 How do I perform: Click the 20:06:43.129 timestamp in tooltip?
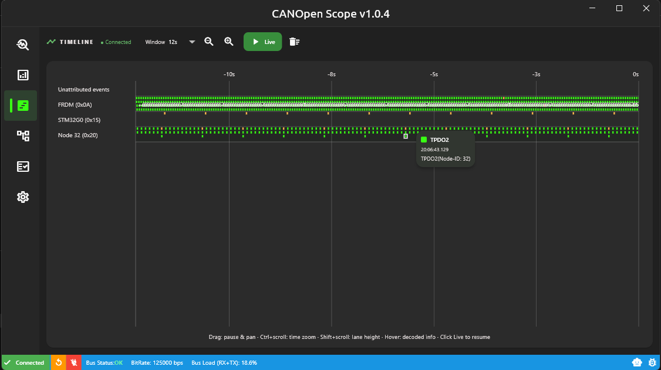point(434,150)
